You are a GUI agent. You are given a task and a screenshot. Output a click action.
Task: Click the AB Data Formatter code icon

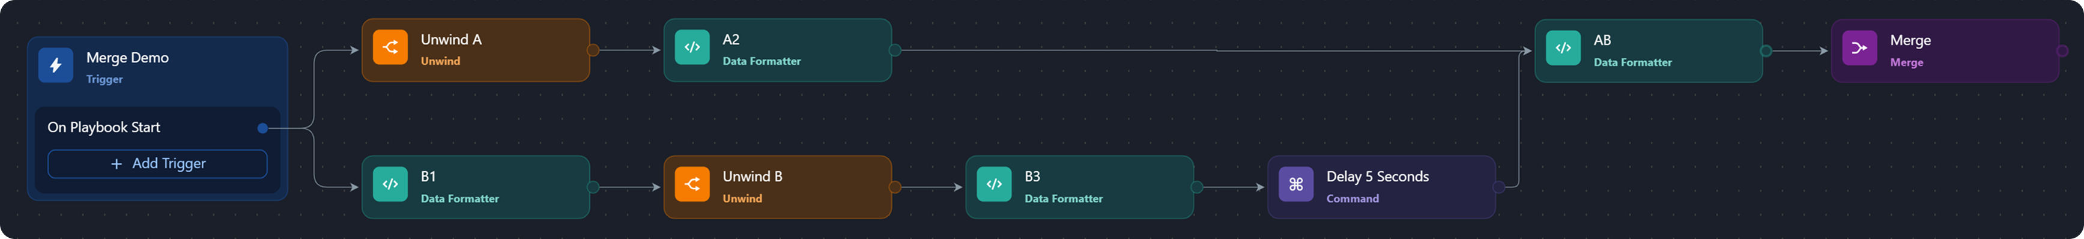(x=1563, y=49)
